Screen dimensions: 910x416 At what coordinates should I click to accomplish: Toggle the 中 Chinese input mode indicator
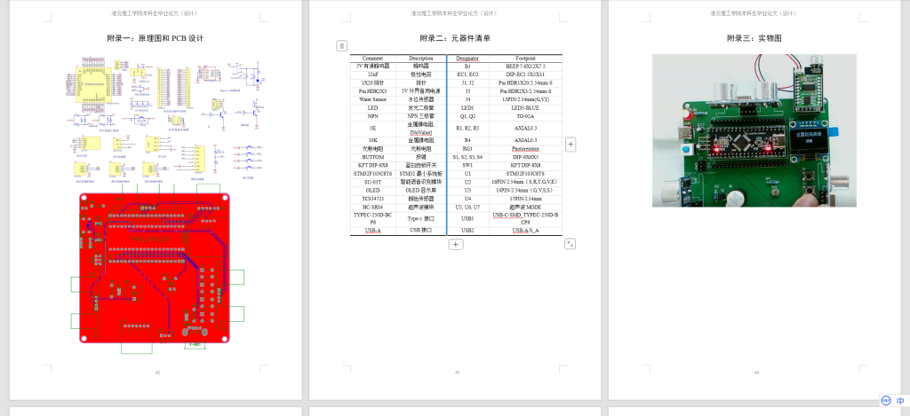900,400
